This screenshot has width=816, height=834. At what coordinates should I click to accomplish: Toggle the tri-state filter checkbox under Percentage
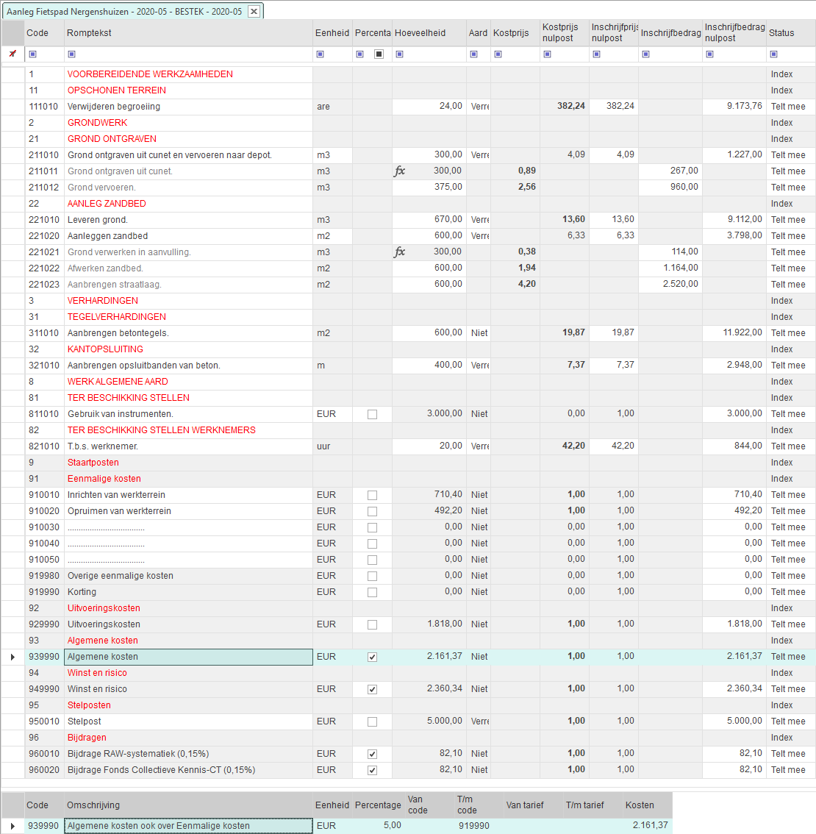pos(379,54)
